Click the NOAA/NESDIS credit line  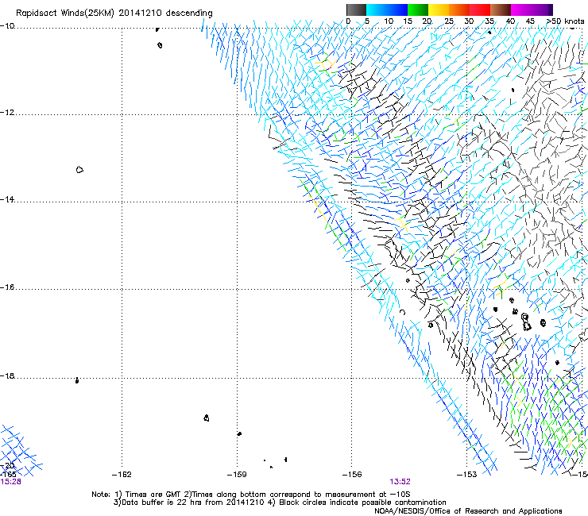coord(468,510)
